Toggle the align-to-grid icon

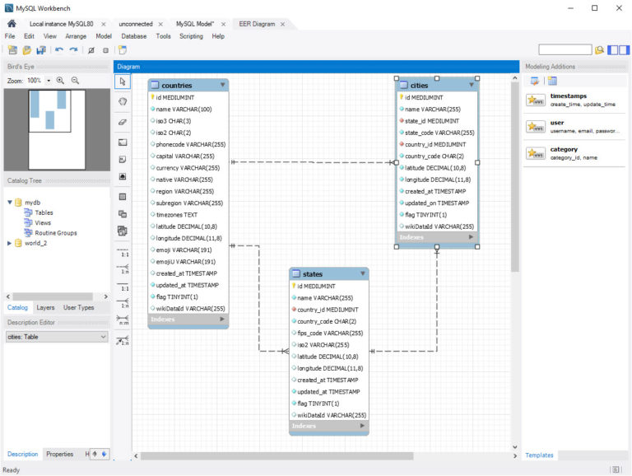(105, 50)
